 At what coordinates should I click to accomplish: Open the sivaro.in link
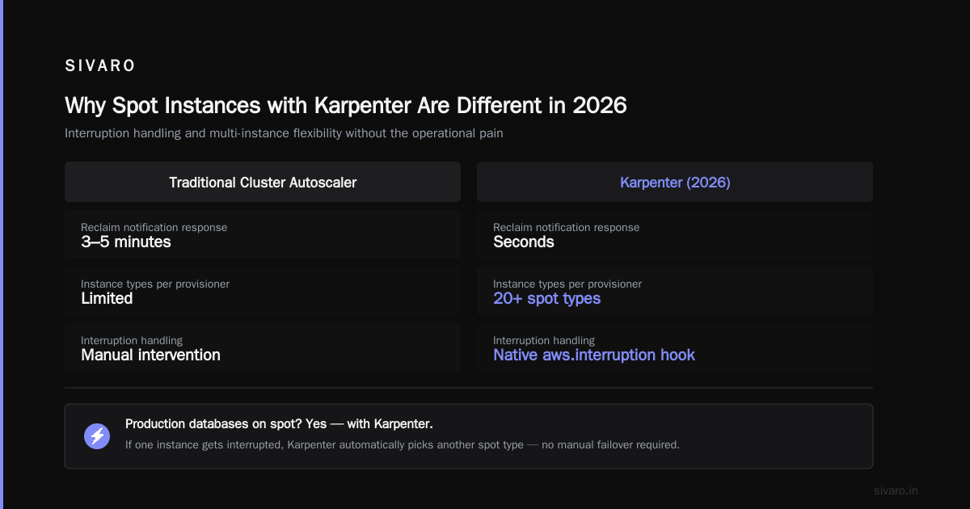tap(896, 490)
